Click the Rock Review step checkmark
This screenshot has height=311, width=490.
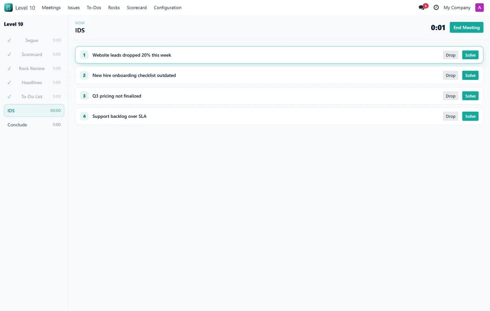point(9,68)
